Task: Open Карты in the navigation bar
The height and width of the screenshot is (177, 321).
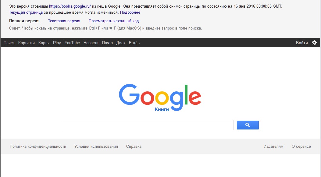Action: [44, 43]
